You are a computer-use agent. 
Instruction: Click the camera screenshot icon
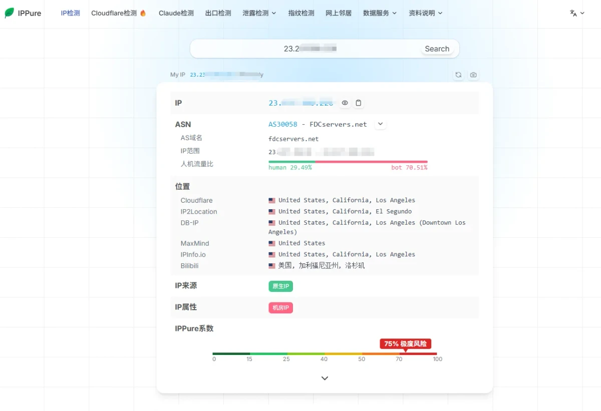(x=473, y=75)
